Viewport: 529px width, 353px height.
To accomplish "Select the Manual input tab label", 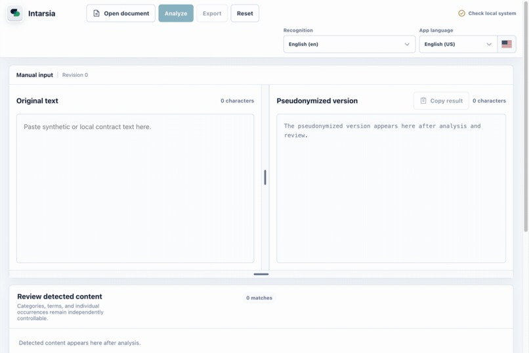I will tap(34, 75).
